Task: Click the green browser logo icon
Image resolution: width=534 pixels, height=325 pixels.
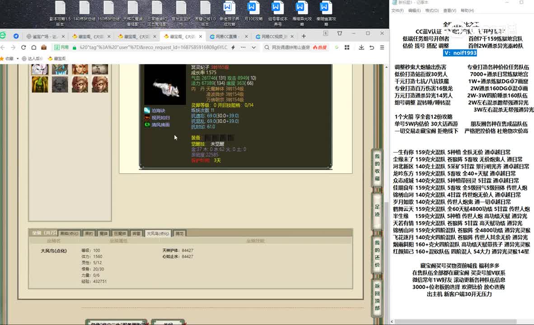Action: 3,35
